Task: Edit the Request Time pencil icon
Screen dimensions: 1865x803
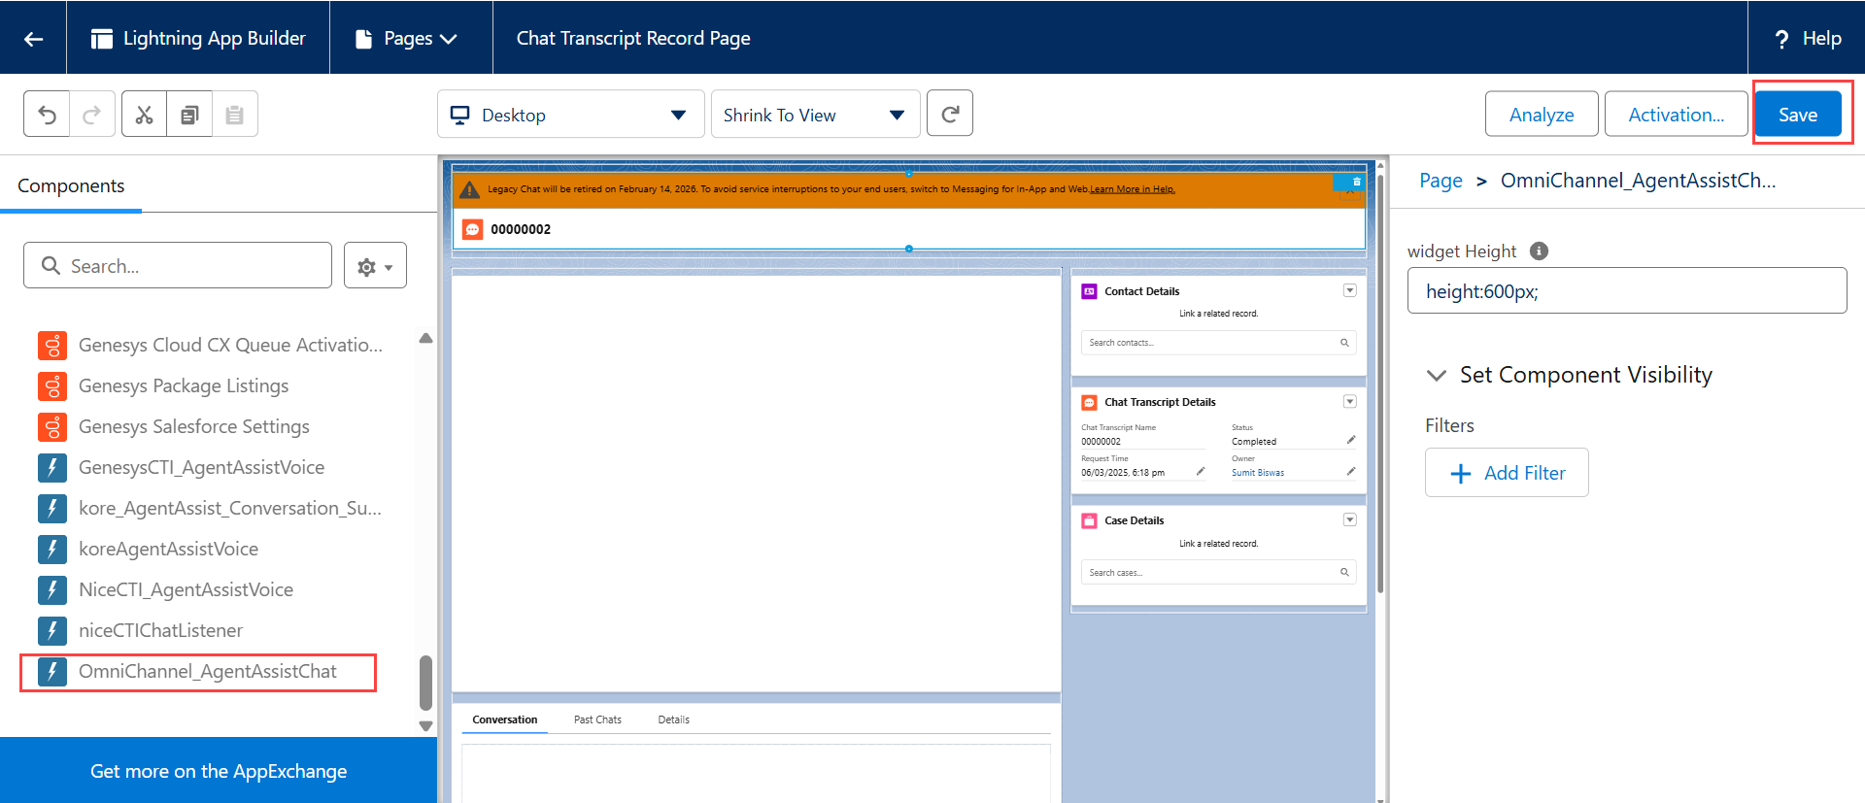Action: pos(1201,471)
